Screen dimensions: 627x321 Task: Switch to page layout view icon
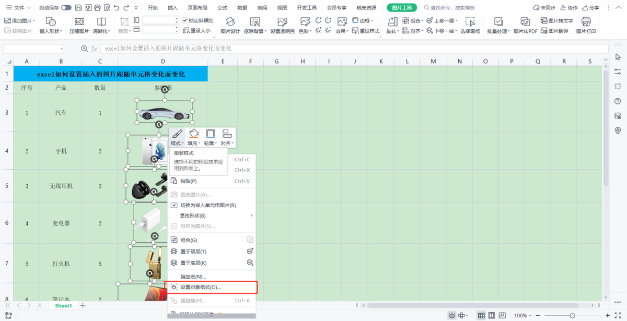(x=492, y=315)
